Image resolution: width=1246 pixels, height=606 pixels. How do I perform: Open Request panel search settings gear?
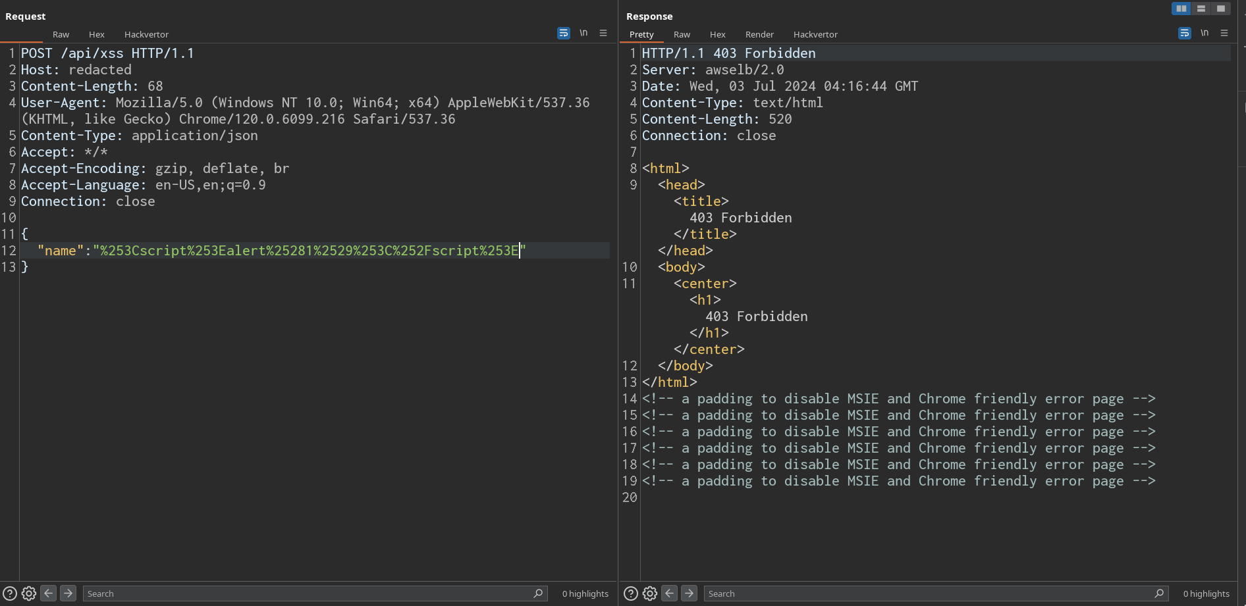29,593
